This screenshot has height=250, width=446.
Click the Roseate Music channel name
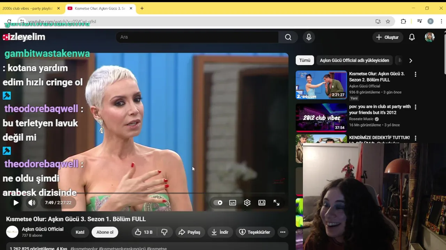pyautogui.click(x=361, y=119)
